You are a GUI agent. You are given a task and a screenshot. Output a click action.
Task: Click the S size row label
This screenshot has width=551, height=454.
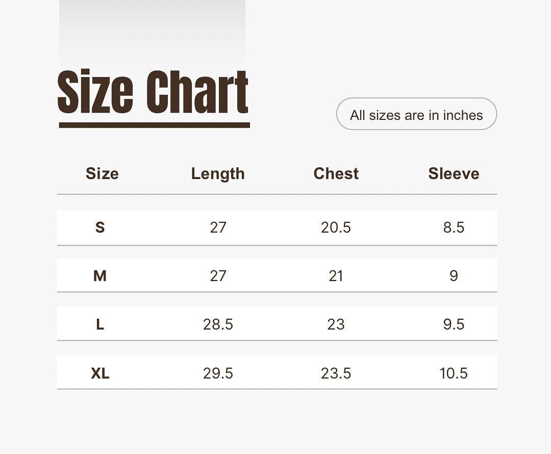click(x=100, y=227)
